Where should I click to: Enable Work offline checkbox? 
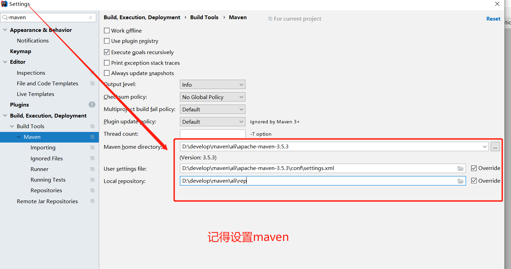coord(107,30)
